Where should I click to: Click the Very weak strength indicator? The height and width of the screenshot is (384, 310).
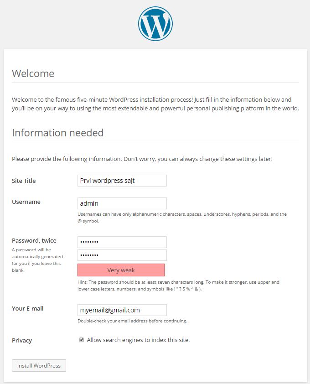(x=121, y=270)
